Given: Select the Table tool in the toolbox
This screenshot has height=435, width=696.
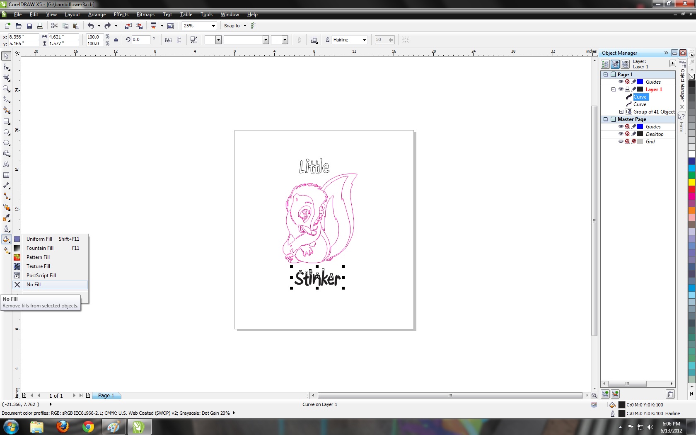Looking at the screenshot, I should (6, 175).
